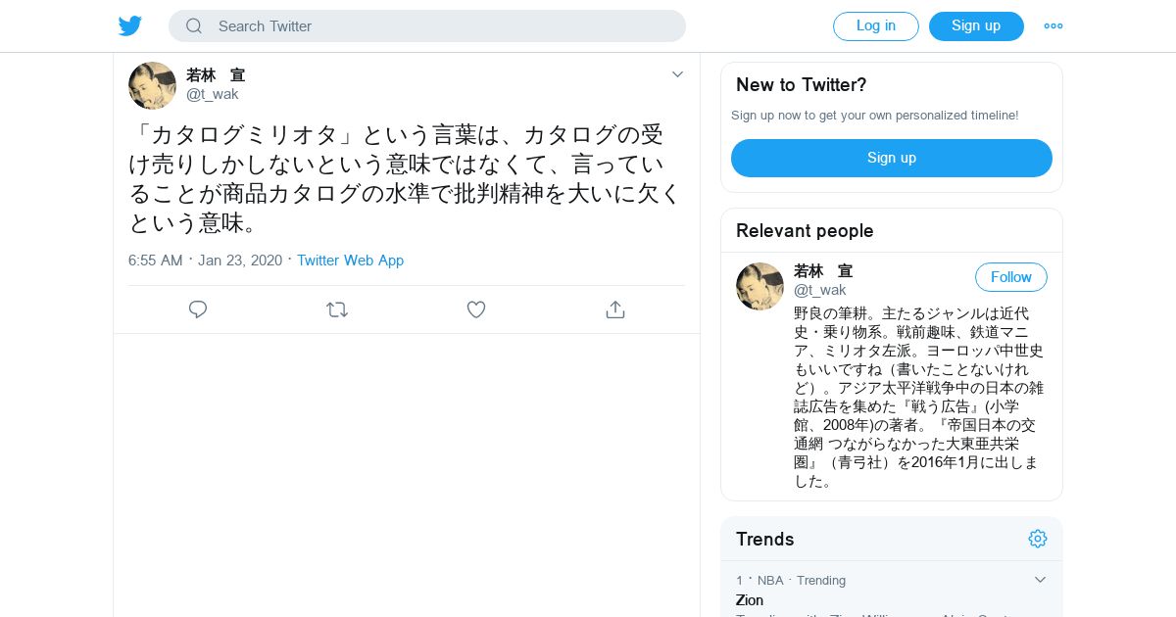The width and height of the screenshot is (1176, 617).
Task: Click the Twitter bird logo
Action: tap(130, 25)
